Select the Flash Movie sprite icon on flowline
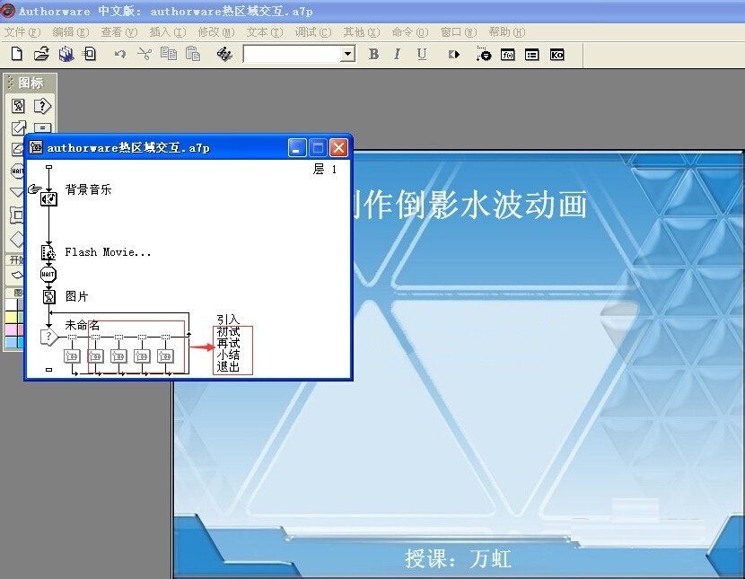745x579 pixels. pyautogui.click(x=48, y=252)
